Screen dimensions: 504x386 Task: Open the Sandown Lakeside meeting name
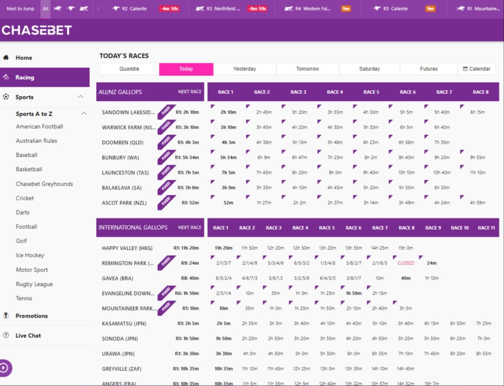point(129,112)
